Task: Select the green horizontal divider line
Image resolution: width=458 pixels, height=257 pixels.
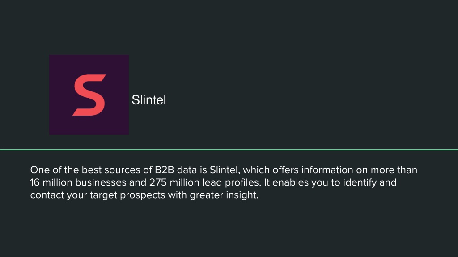Action: click(229, 150)
